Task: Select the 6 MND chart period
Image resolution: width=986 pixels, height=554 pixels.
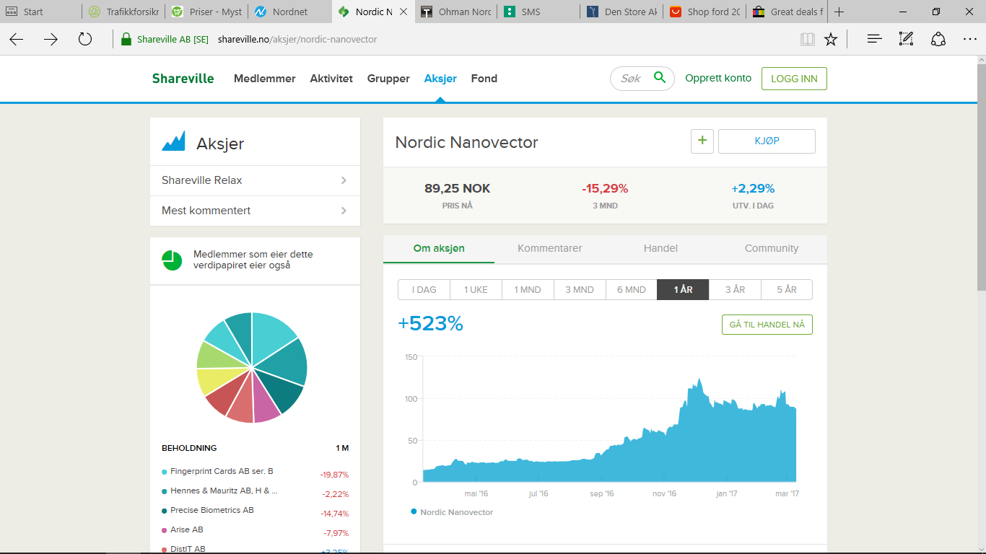Action: tap(632, 289)
